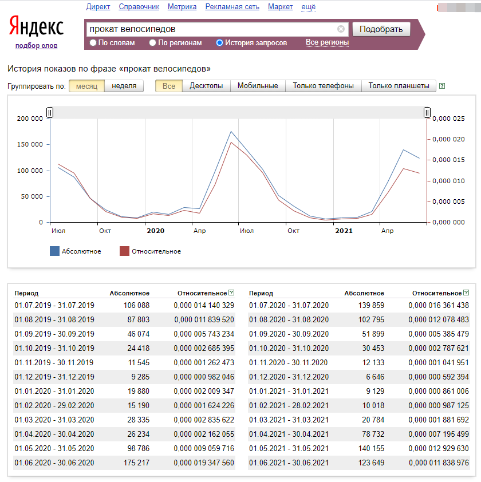Clear the search field with the X icon
481x482 pixels.
click(341, 29)
